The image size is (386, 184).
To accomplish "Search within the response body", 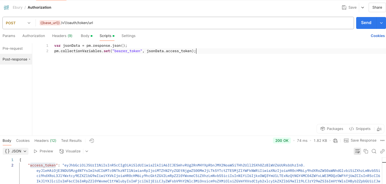I will [374, 151].
